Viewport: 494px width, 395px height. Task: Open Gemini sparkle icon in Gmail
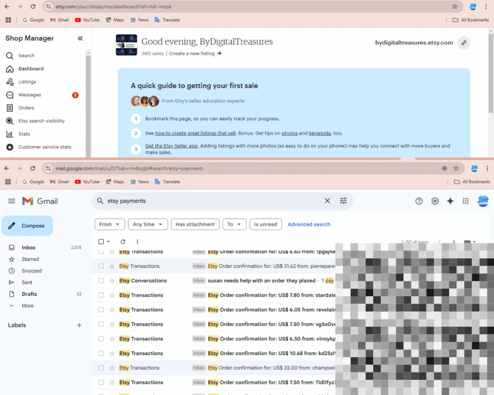451,201
